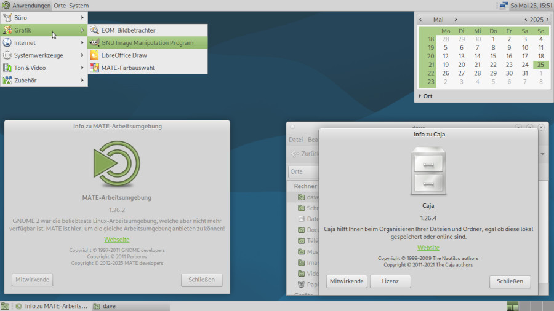Click the folder icon beside Vid in sidebar

301,274
